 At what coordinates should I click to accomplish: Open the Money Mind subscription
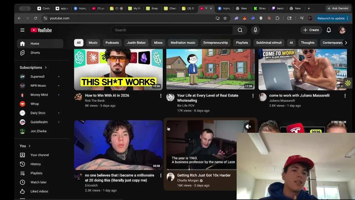point(40,95)
